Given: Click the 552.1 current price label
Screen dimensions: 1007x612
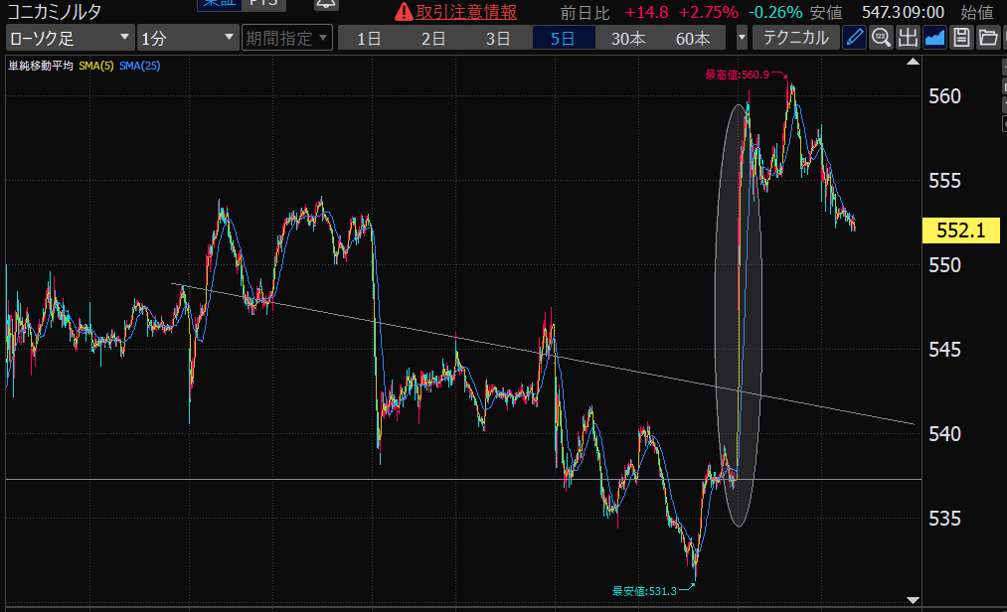Looking at the screenshot, I should coord(960,230).
